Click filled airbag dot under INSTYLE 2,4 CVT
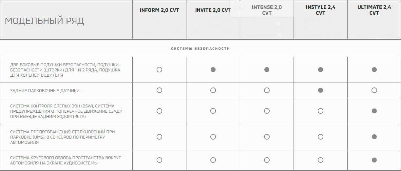This screenshot has width=401, height=171. [320, 69]
